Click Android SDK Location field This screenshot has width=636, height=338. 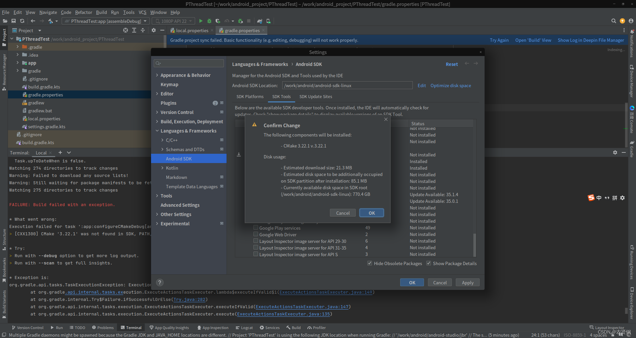[x=347, y=85]
